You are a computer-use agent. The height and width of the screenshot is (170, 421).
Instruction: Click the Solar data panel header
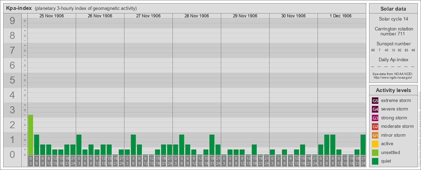pos(393,9)
